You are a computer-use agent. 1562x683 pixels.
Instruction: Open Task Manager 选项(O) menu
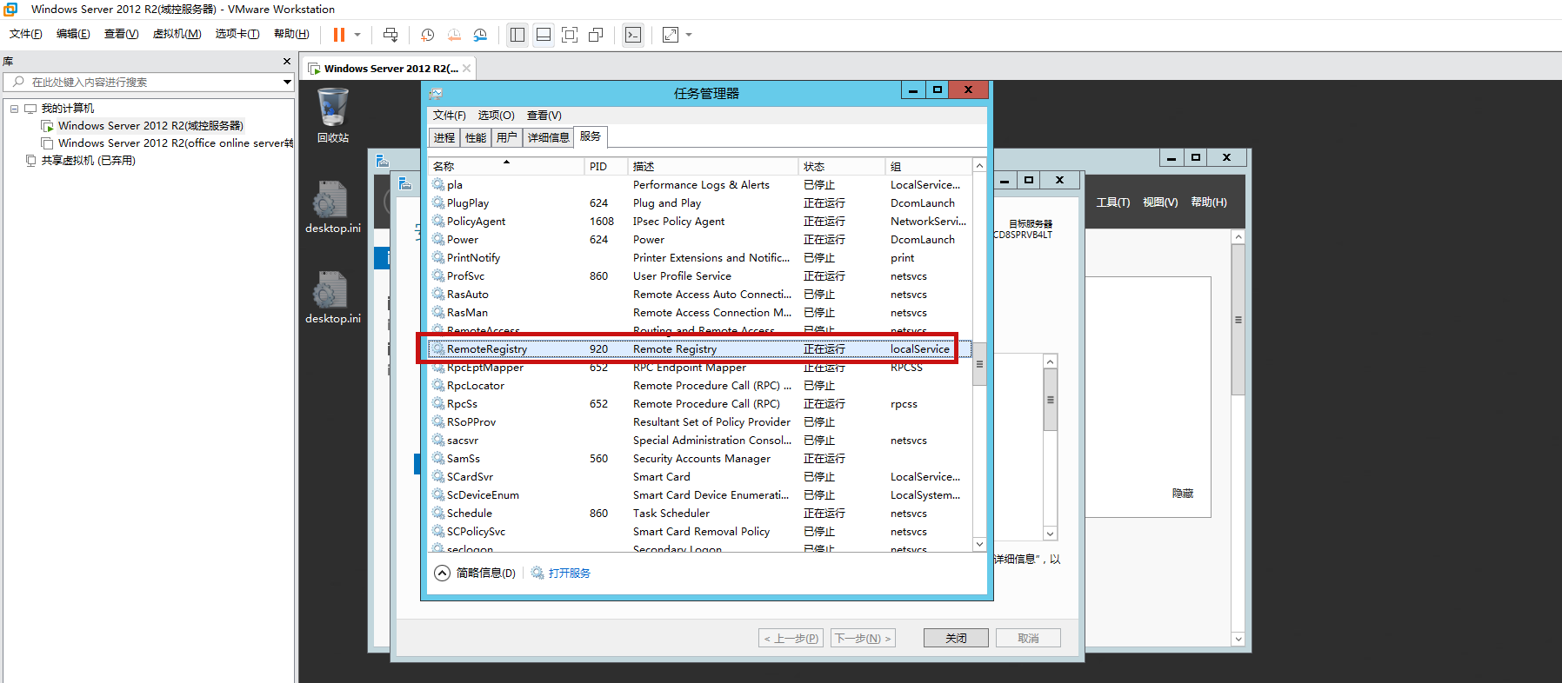(x=496, y=116)
